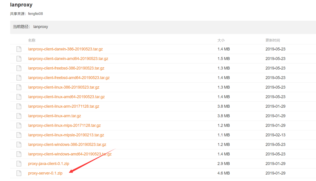
Task: Click file icon beside lanproxy-client-linux-amd64-20190523.tar.gz
Action: coord(19,97)
